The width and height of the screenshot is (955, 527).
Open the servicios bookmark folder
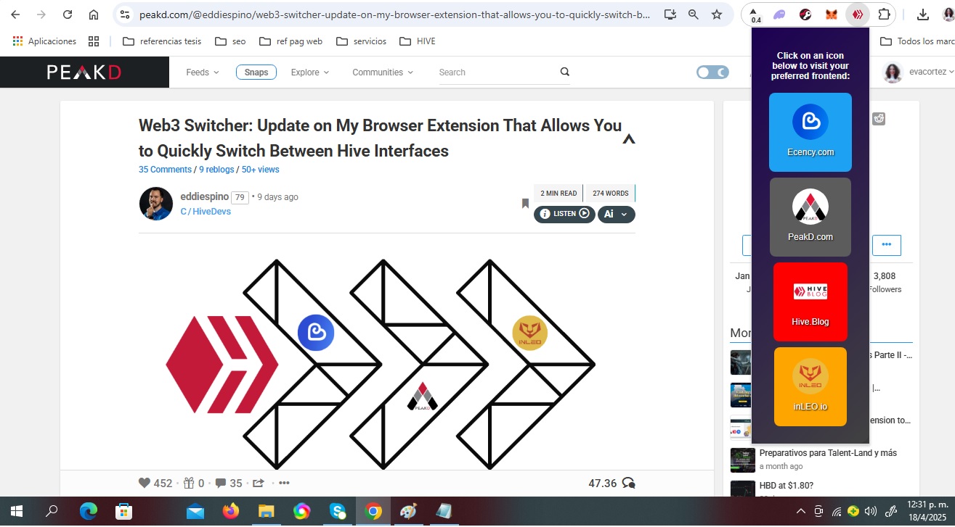pyautogui.click(x=362, y=41)
